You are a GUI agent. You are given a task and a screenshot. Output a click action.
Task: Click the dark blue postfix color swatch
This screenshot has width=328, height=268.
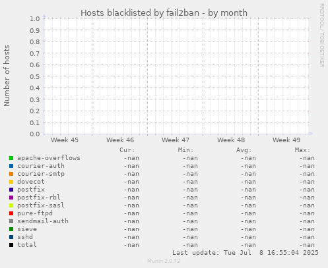point(11,190)
